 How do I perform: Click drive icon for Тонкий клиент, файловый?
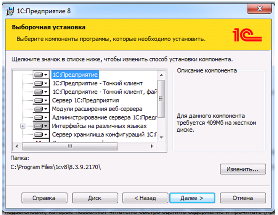(41, 92)
